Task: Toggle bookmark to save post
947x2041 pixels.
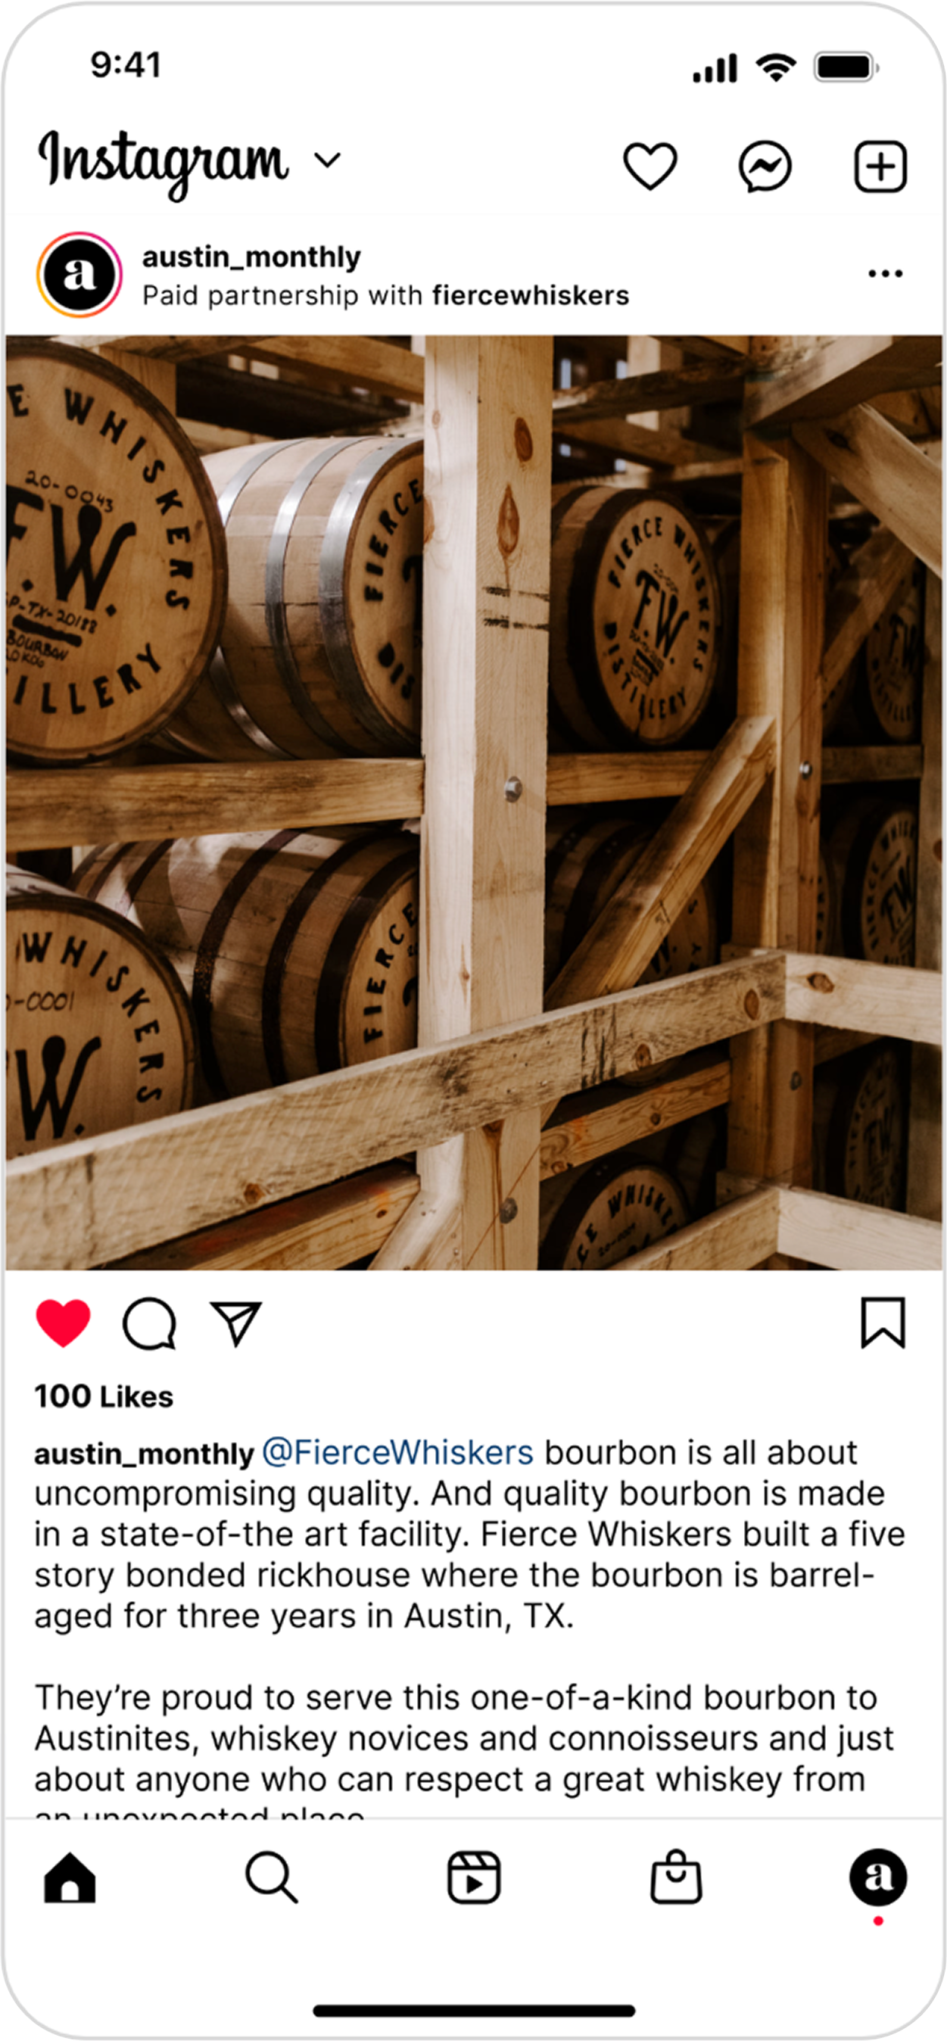Action: tap(883, 1323)
